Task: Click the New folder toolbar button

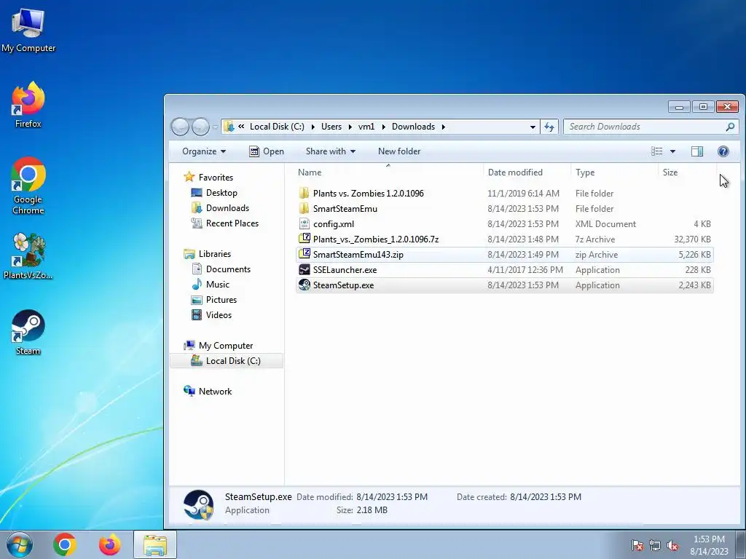Action: click(399, 151)
